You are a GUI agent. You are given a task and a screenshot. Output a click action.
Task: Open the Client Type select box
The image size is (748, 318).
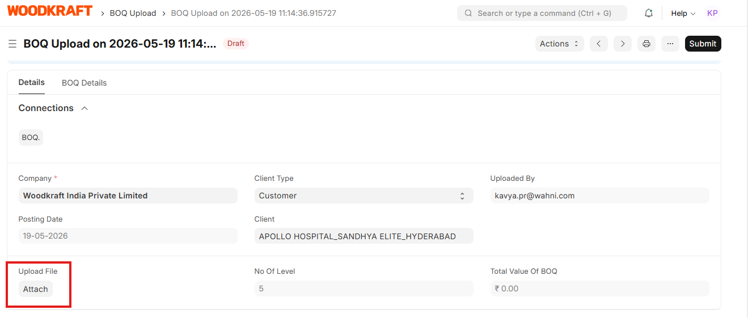(x=364, y=196)
